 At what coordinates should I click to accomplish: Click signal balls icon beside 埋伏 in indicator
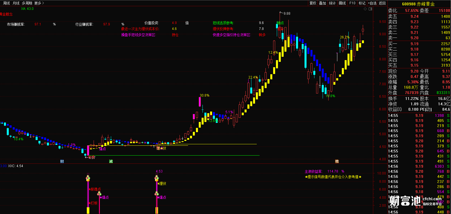click(x=157, y=178)
